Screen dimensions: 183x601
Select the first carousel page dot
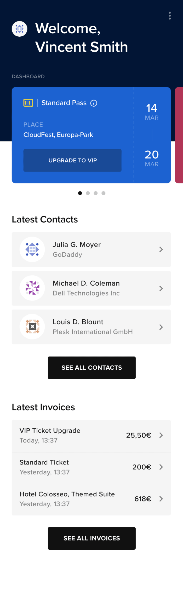point(80,193)
